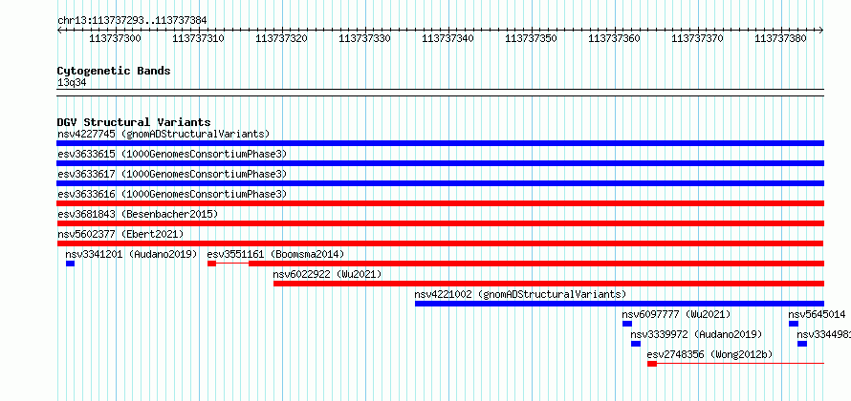The height and width of the screenshot is (401, 851).
Task: Open nsv3339972 (Audano2019) label
Action: [x=696, y=334]
